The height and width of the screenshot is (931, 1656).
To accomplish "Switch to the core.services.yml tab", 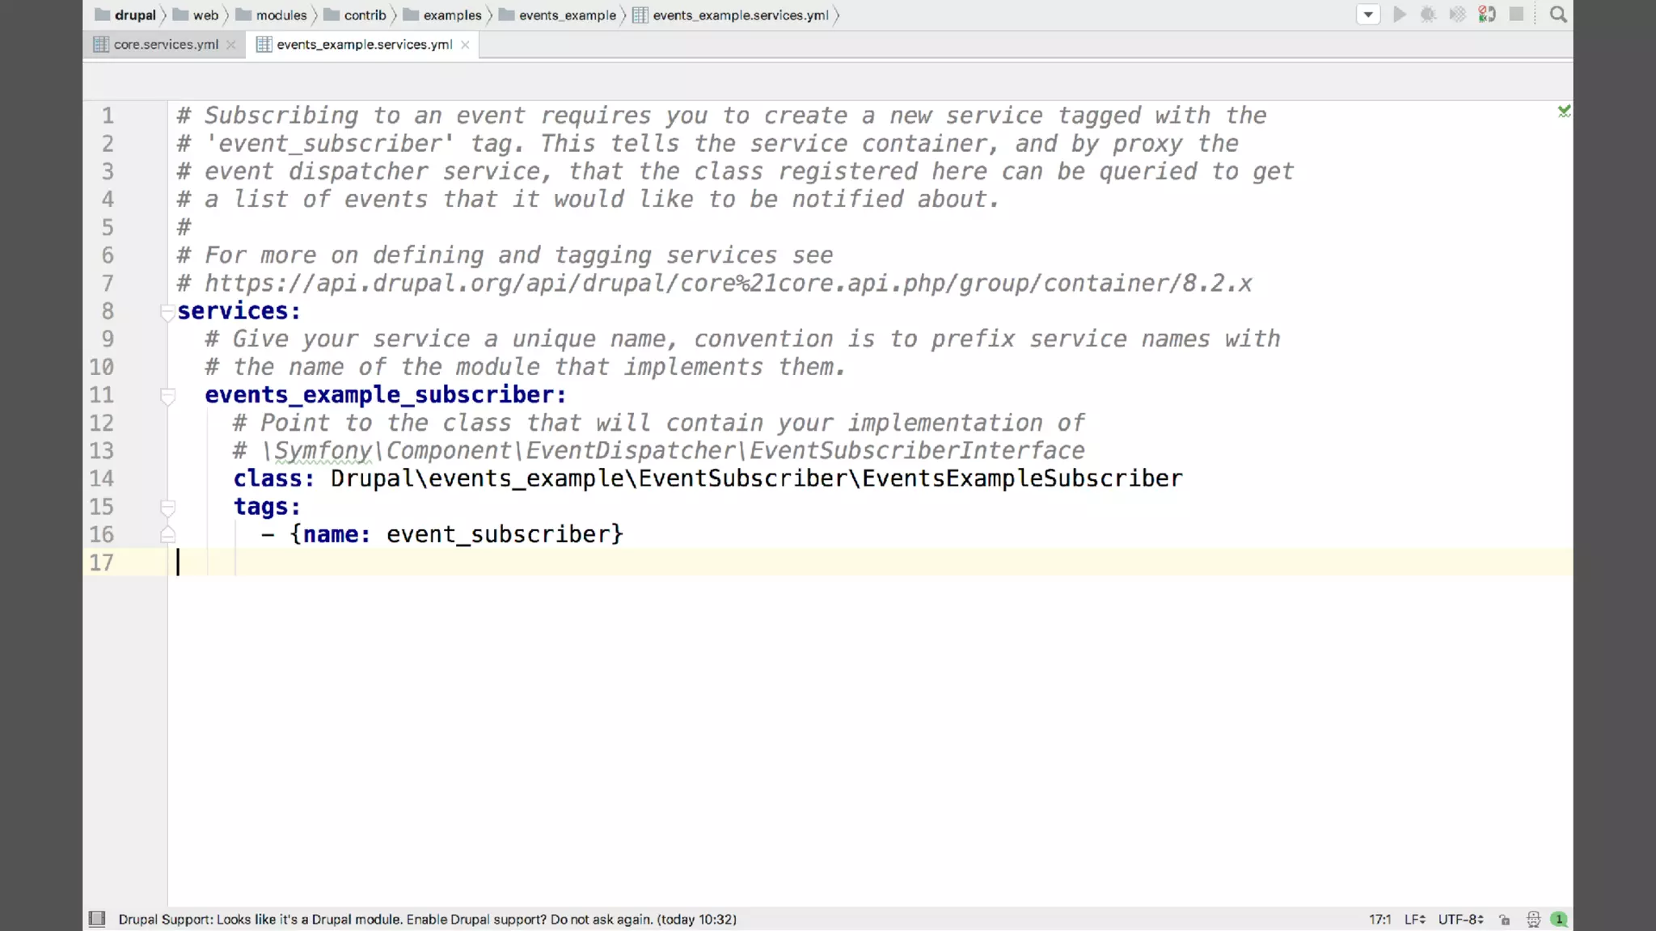I will 165,44.
